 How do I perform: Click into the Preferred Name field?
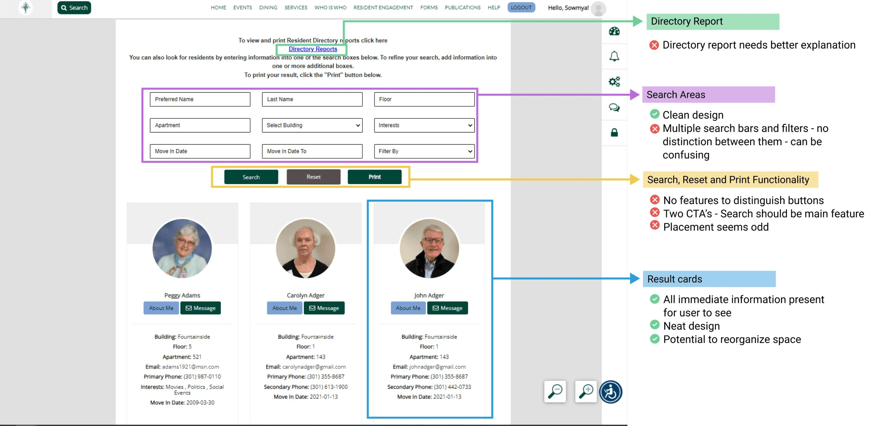tap(200, 99)
